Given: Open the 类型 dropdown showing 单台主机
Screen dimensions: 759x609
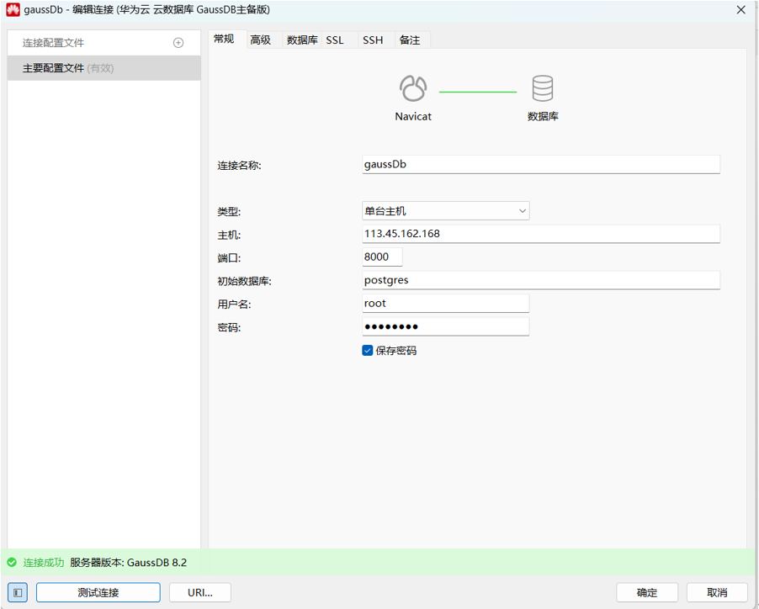Looking at the screenshot, I should [445, 211].
